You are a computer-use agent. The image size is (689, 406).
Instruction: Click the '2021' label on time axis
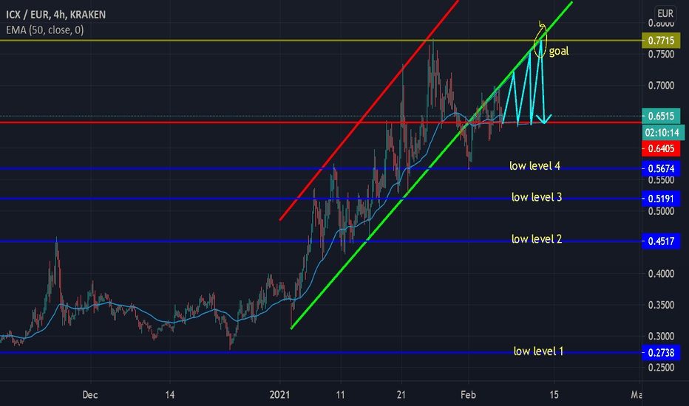(280, 395)
